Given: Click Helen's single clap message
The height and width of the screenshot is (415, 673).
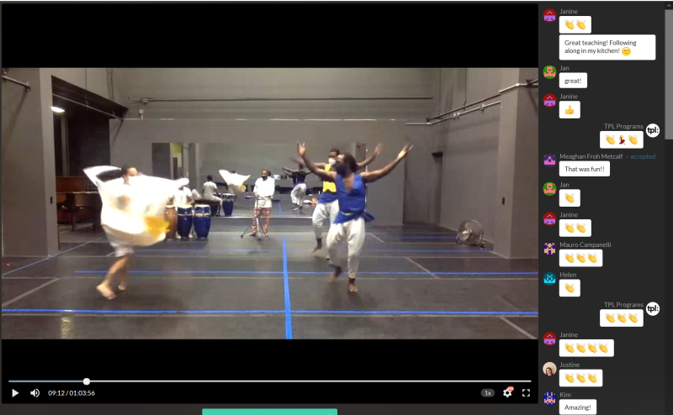Looking at the screenshot, I should 570,288.
